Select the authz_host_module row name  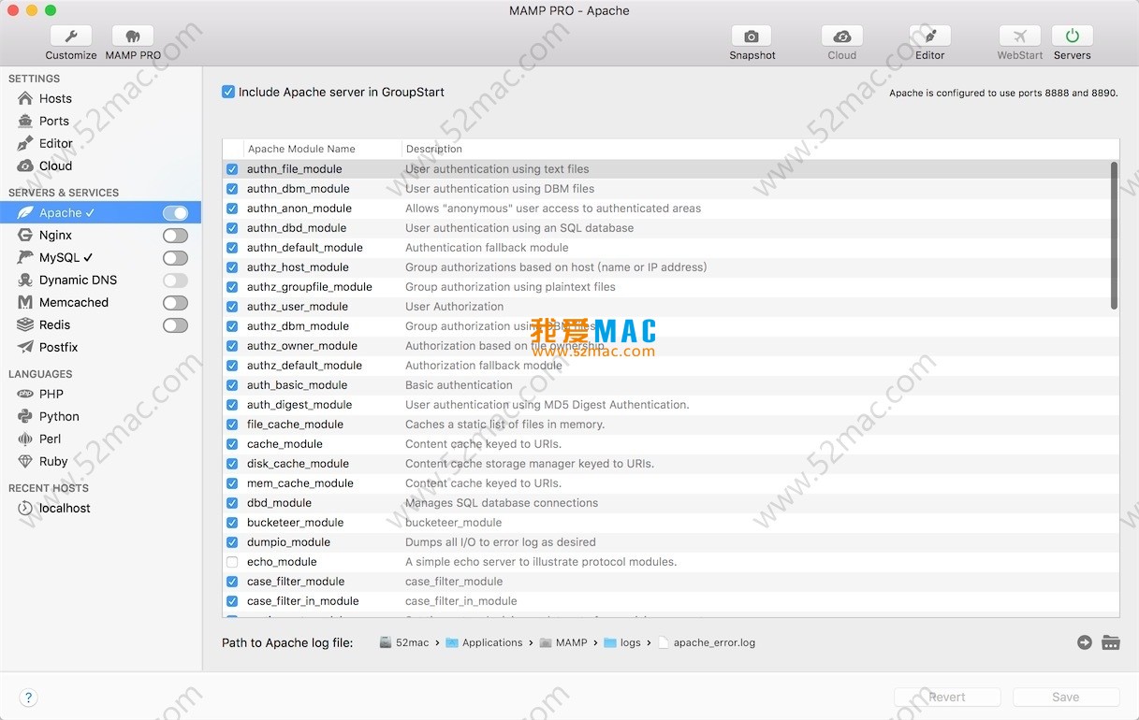click(298, 267)
